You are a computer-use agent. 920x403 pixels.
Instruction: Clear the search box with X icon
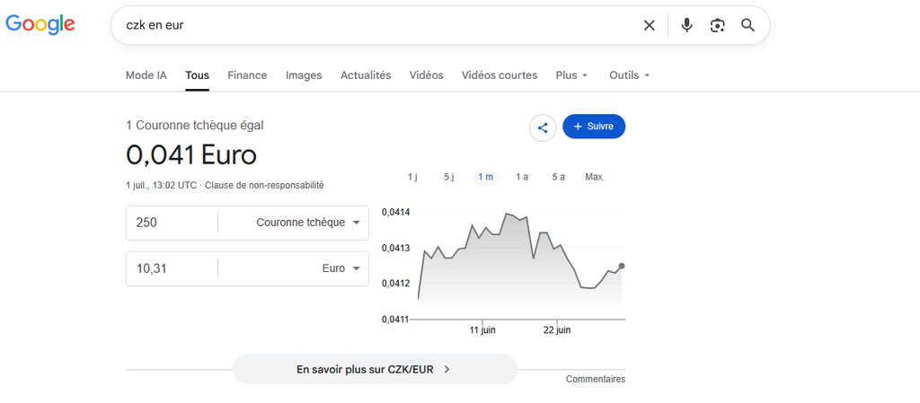[x=649, y=25]
